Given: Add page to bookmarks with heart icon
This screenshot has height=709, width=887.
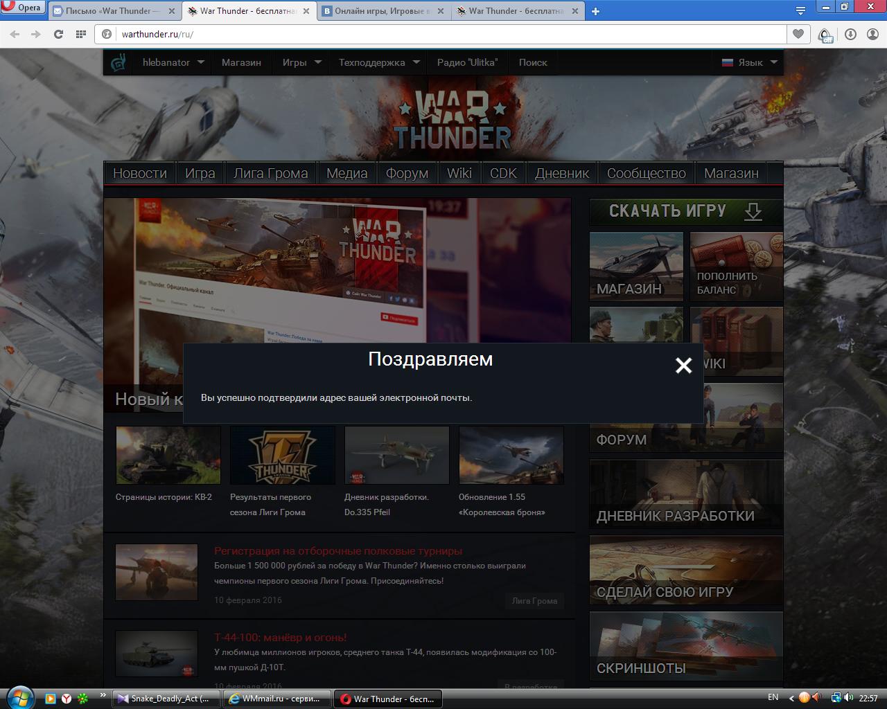Looking at the screenshot, I should [x=798, y=34].
